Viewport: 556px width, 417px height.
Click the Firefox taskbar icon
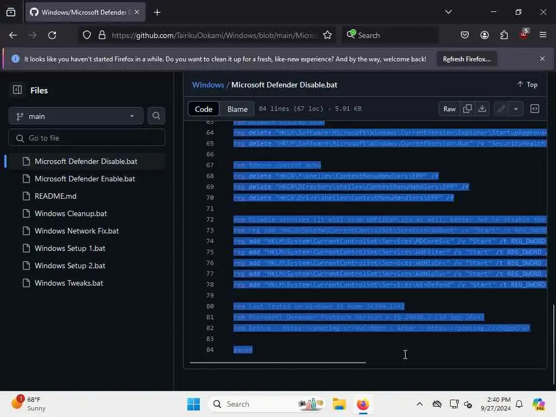[363, 404]
